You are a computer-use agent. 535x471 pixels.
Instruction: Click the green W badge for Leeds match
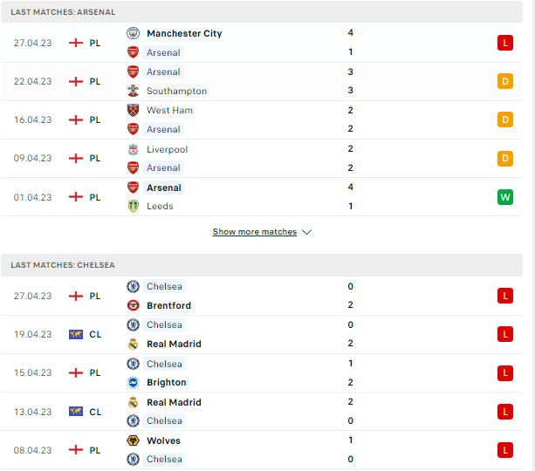click(x=505, y=197)
